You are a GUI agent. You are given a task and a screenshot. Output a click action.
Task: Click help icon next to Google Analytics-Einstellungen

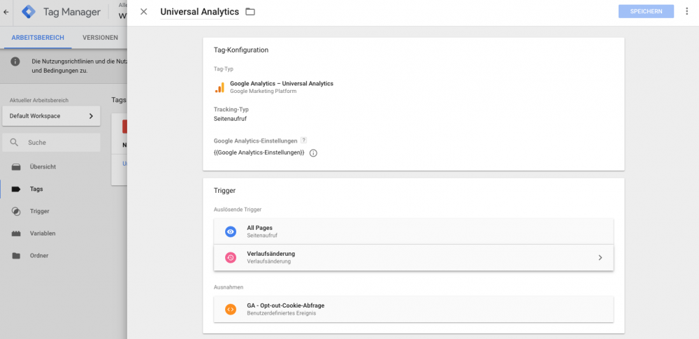click(x=303, y=140)
